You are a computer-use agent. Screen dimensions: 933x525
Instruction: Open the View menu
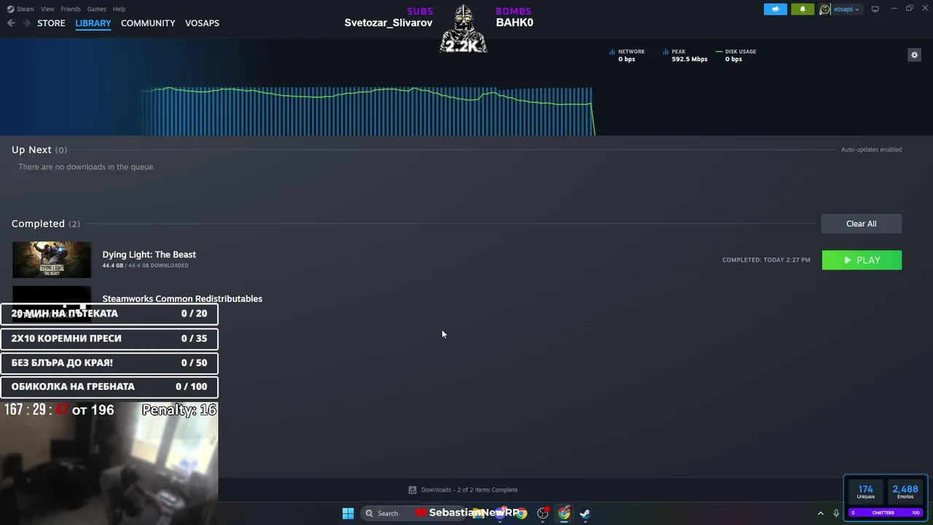click(47, 9)
